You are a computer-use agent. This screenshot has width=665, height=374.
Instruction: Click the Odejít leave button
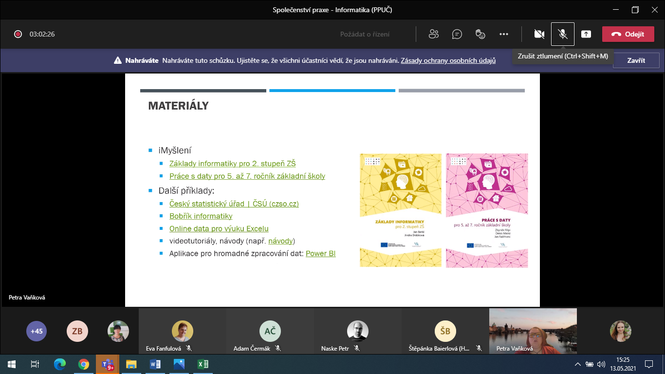pos(628,34)
